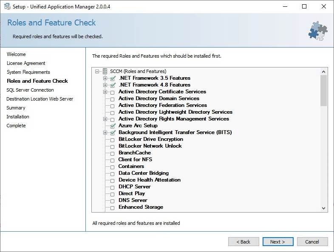Select Roles and Feature Check step
The width and height of the screenshot is (334, 252).
click(x=37, y=81)
